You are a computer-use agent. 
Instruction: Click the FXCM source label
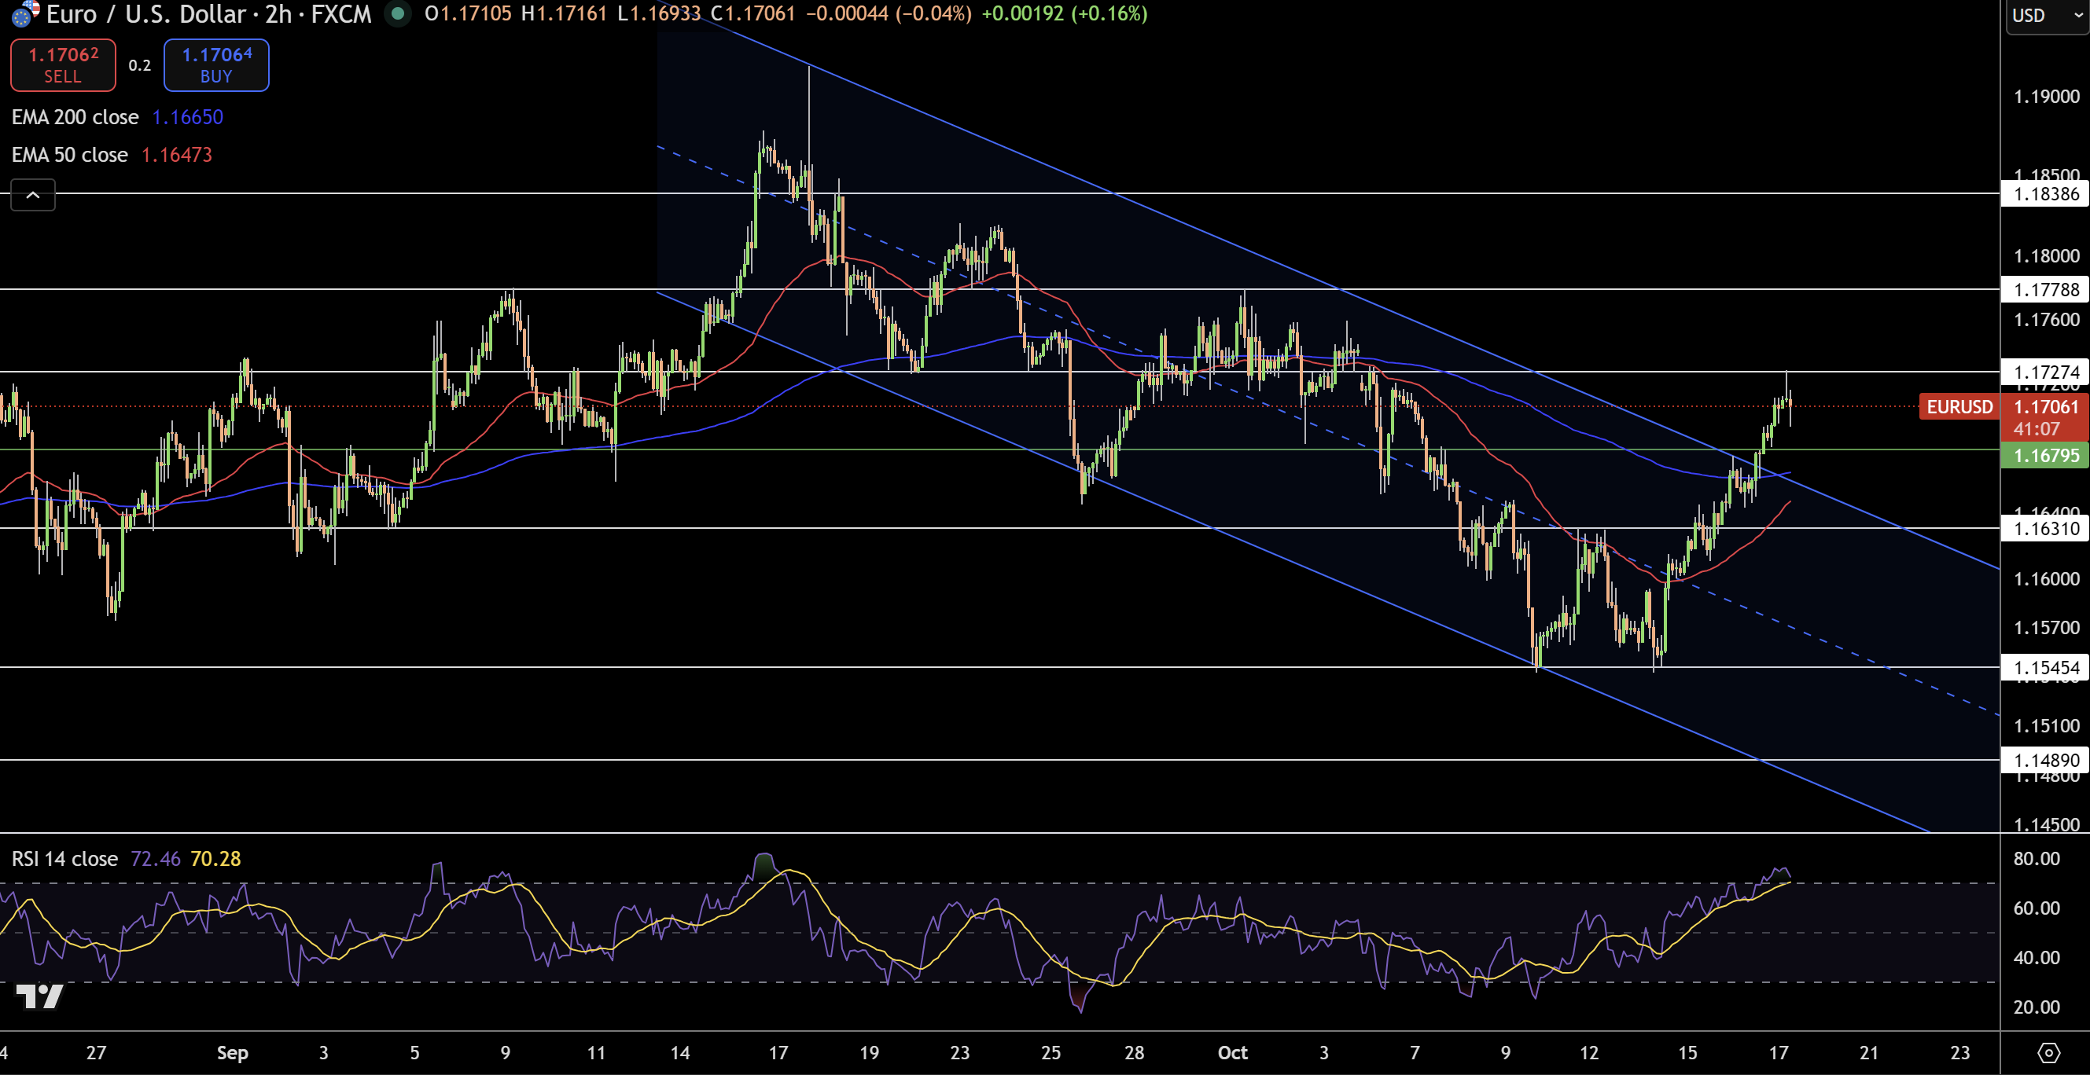(340, 14)
